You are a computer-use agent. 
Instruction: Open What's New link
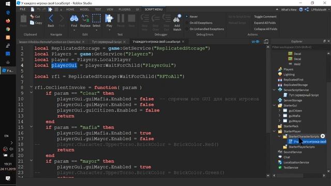pyautogui.click(x=289, y=9)
